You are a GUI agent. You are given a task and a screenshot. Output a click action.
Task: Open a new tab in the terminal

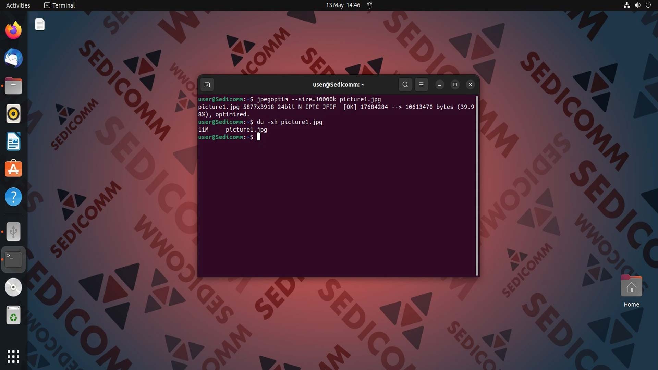click(x=207, y=85)
